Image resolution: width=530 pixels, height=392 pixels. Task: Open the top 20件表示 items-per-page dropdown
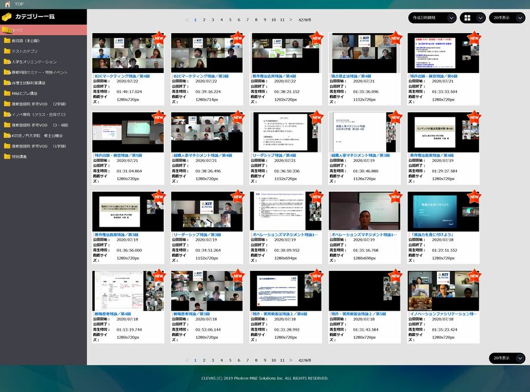click(x=509, y=18)
